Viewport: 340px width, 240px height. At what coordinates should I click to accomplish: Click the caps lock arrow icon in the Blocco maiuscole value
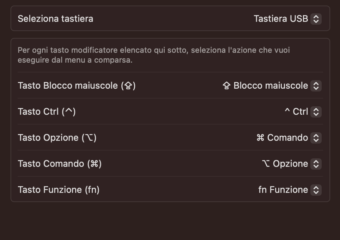point(226,86)
